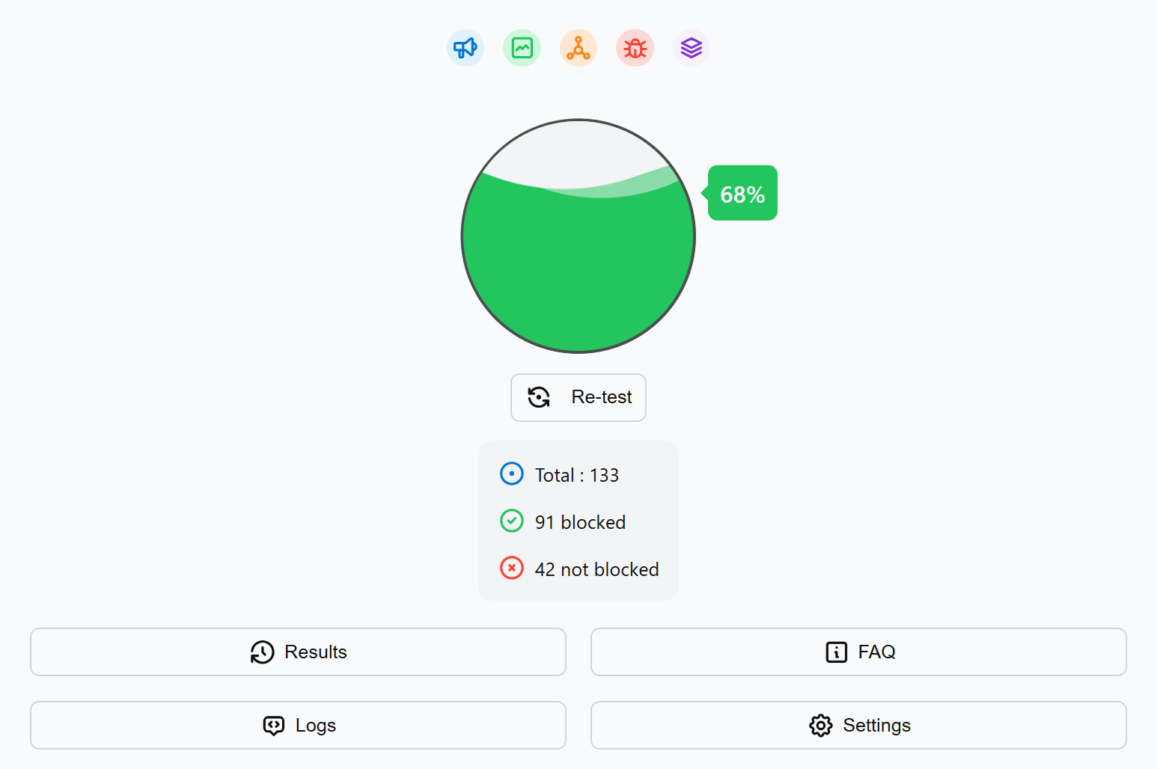Screen dimensions: 1157x769
Task: Click the info icon in the FAQ button
Action: point(836,652)
